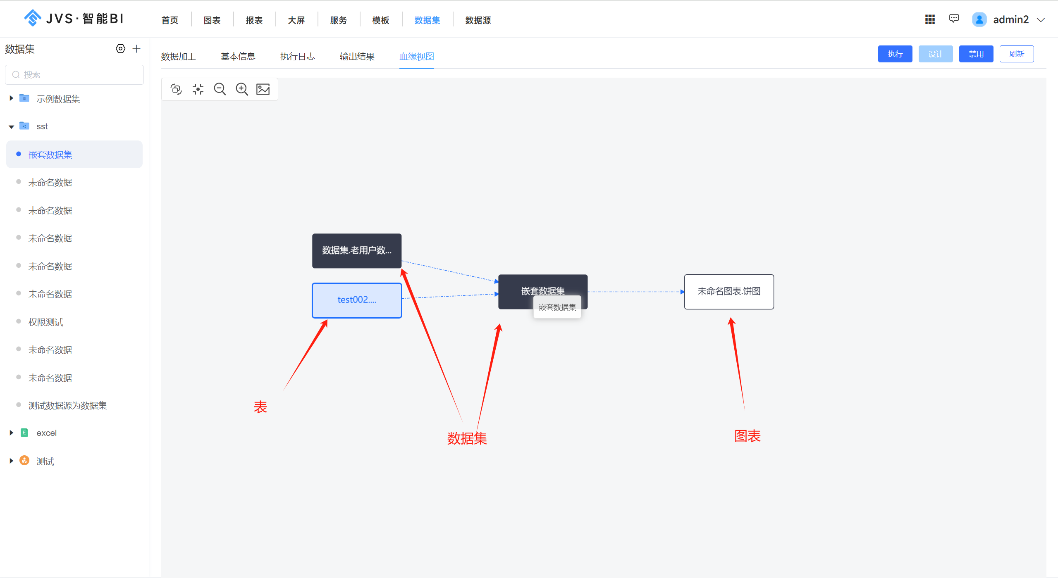Select 嵌套数据集 in the tree
The image size is (1058, 578).
point(74,154)
